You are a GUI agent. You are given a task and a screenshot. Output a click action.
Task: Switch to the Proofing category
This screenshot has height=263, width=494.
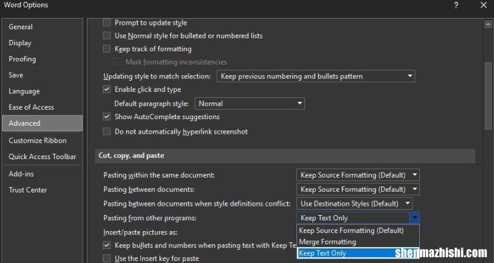[x=42, y=59]
